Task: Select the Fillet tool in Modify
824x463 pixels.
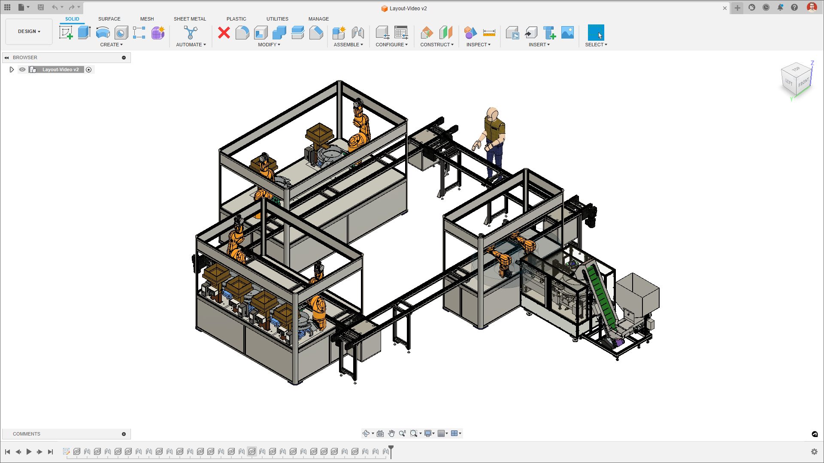Action: coord(242,33)
